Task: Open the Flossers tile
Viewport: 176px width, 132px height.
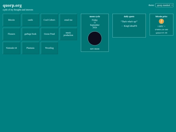Action: pyautogui.click(x=11, y=34)
